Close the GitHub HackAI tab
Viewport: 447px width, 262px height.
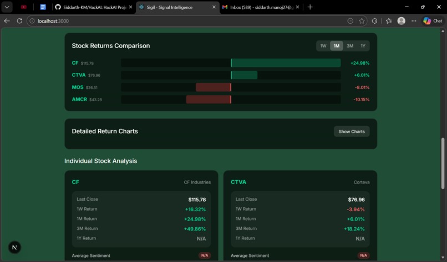pos(130,7)
